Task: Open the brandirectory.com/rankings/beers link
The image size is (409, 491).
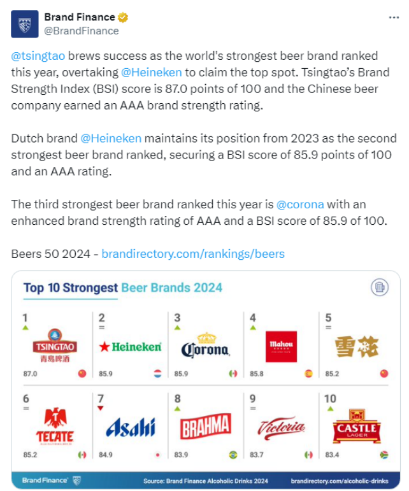Action: pyautogui.click(x=193, y=253)
